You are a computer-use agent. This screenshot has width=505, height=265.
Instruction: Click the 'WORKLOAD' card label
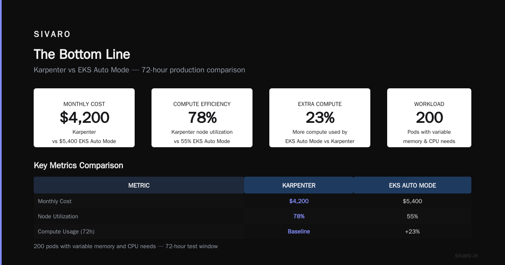click(429, 104)
